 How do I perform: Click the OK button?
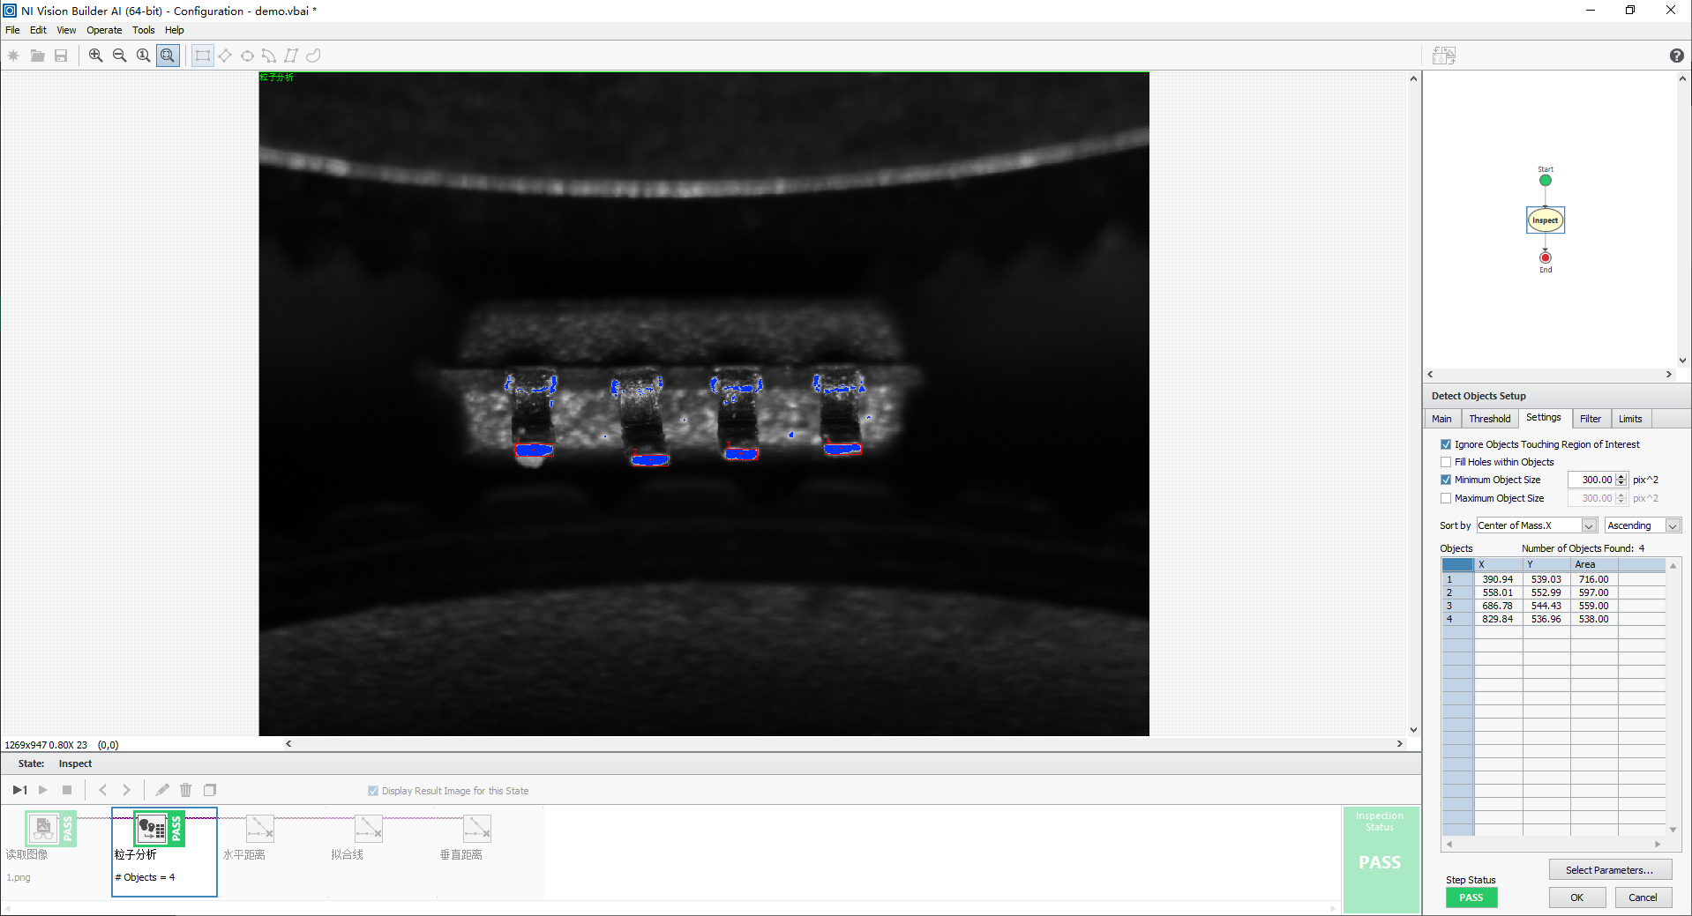pos(1576,897)
